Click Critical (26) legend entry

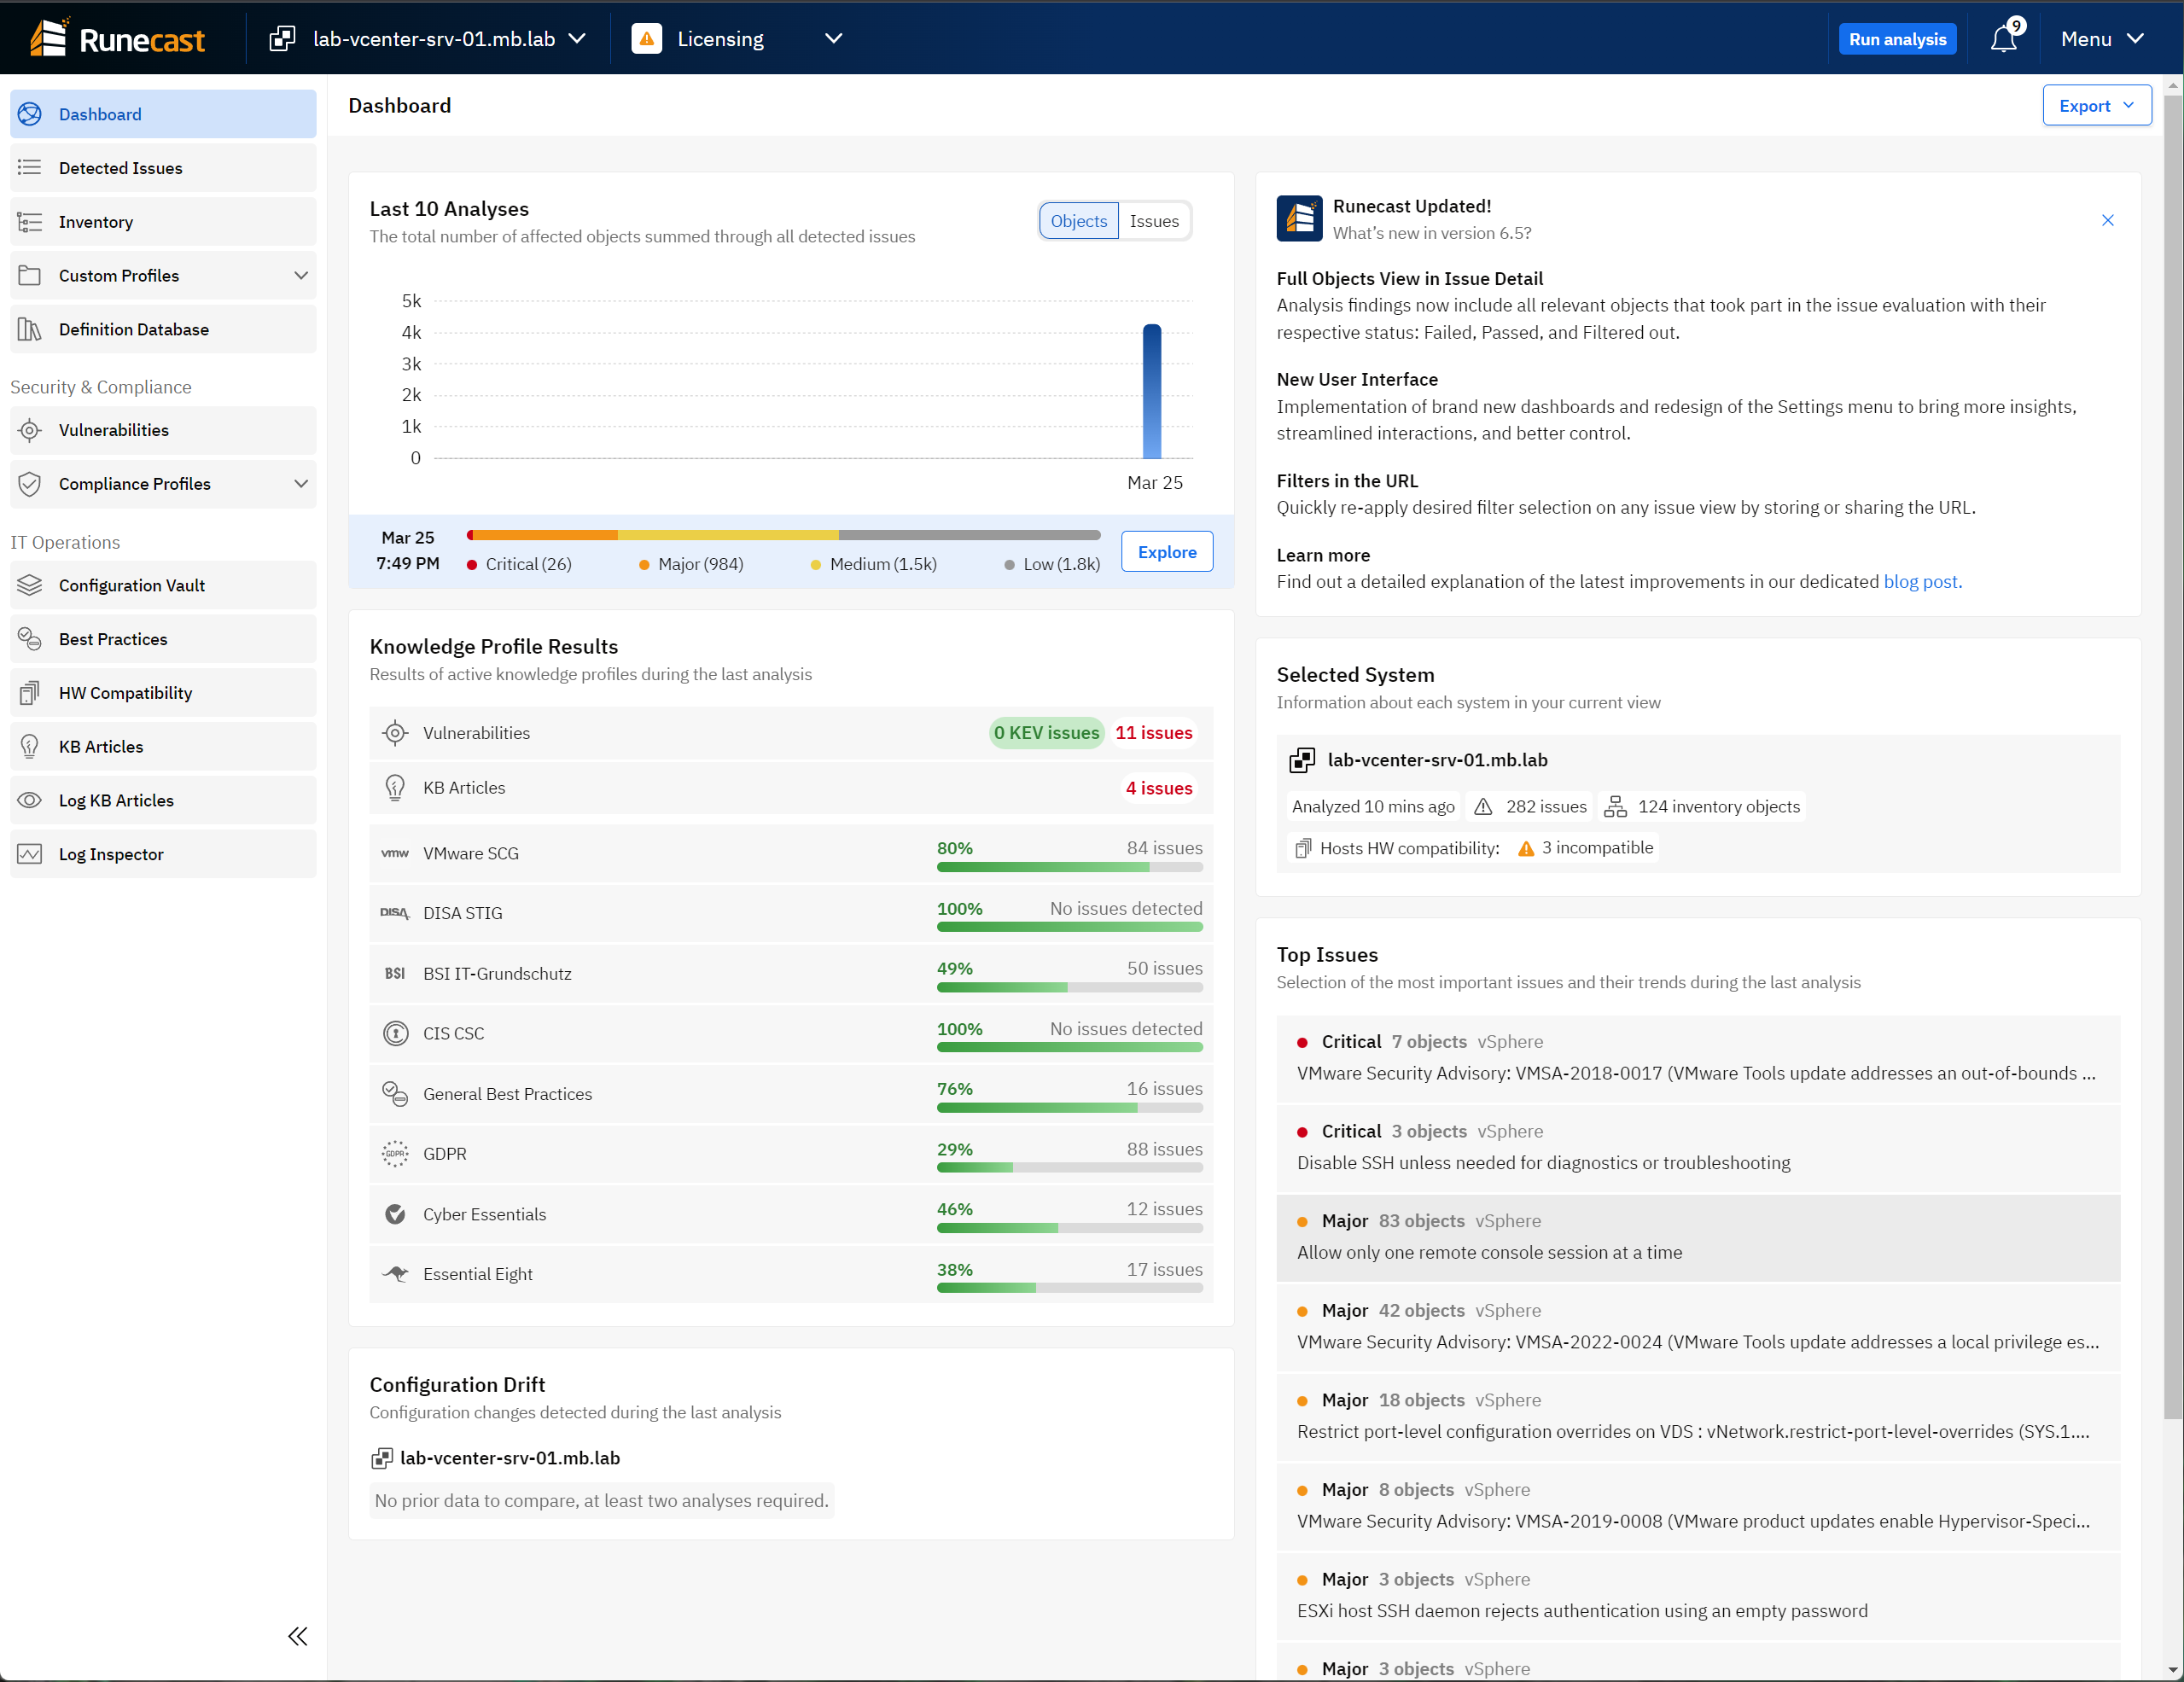519,565
